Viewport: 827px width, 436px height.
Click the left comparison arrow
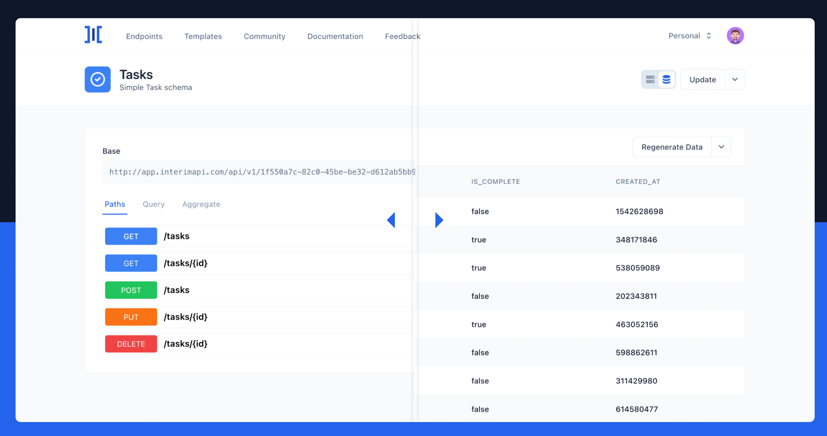[x=391, y=220]
